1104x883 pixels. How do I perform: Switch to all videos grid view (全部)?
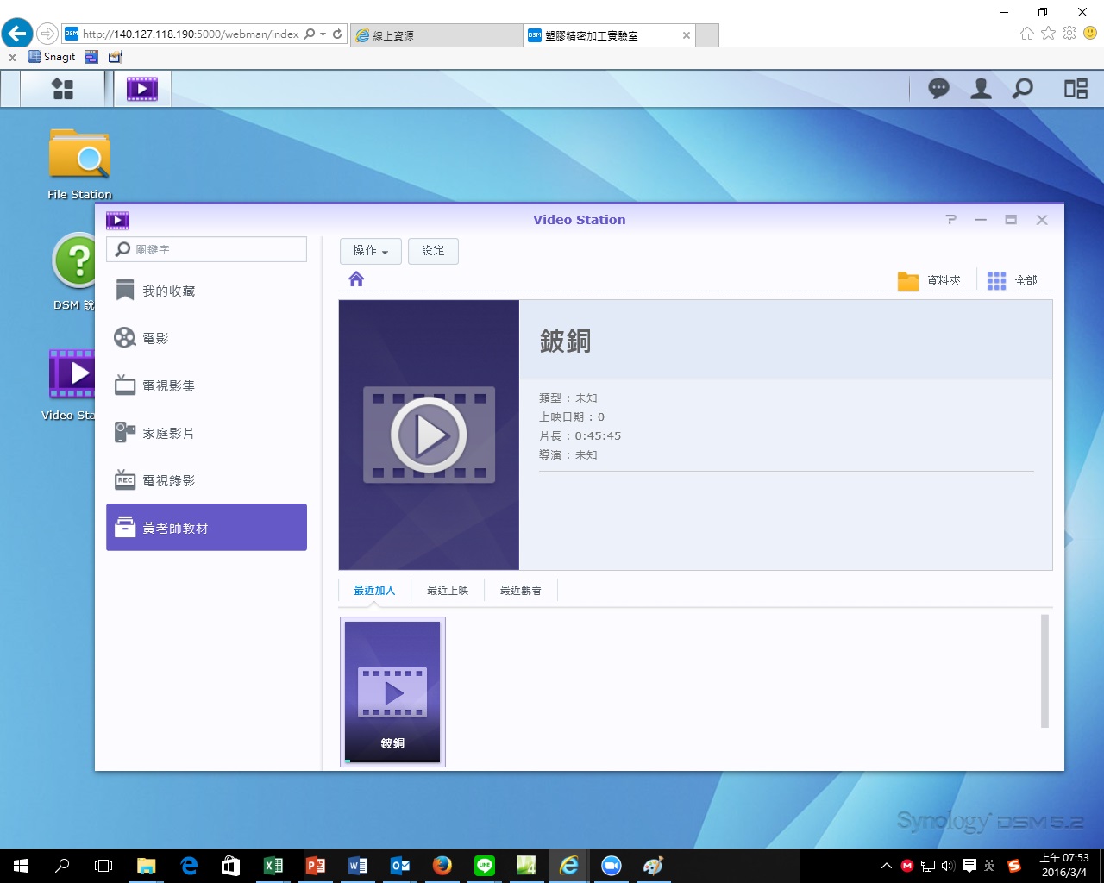(1013, 280)
